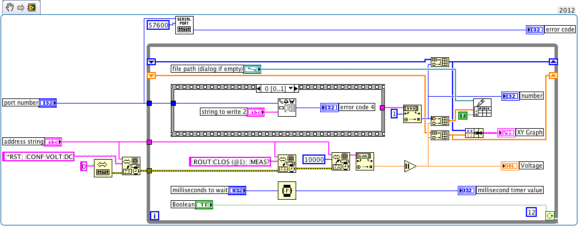Click the XY Graph indicator terminal
This screenshot has width=578, height=226.
coord(506,133)
